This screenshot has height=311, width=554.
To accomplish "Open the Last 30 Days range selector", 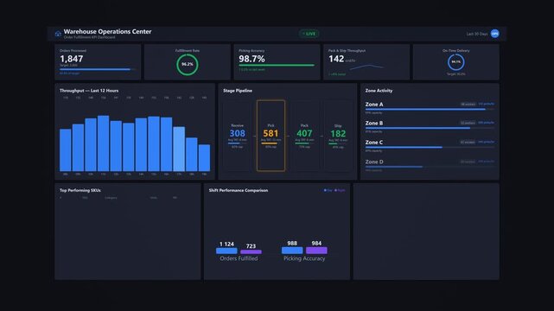I will pos(476,34).
